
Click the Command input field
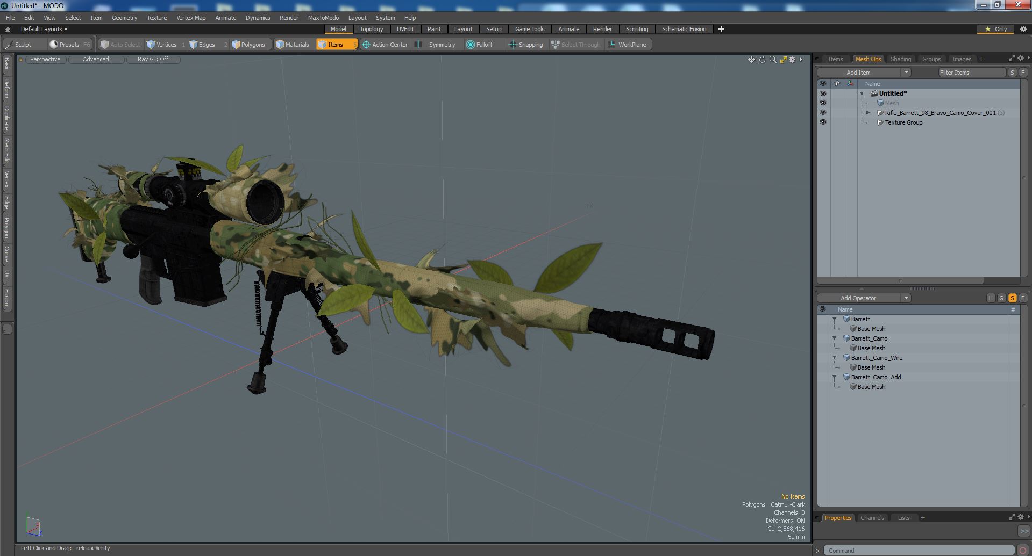919,551
